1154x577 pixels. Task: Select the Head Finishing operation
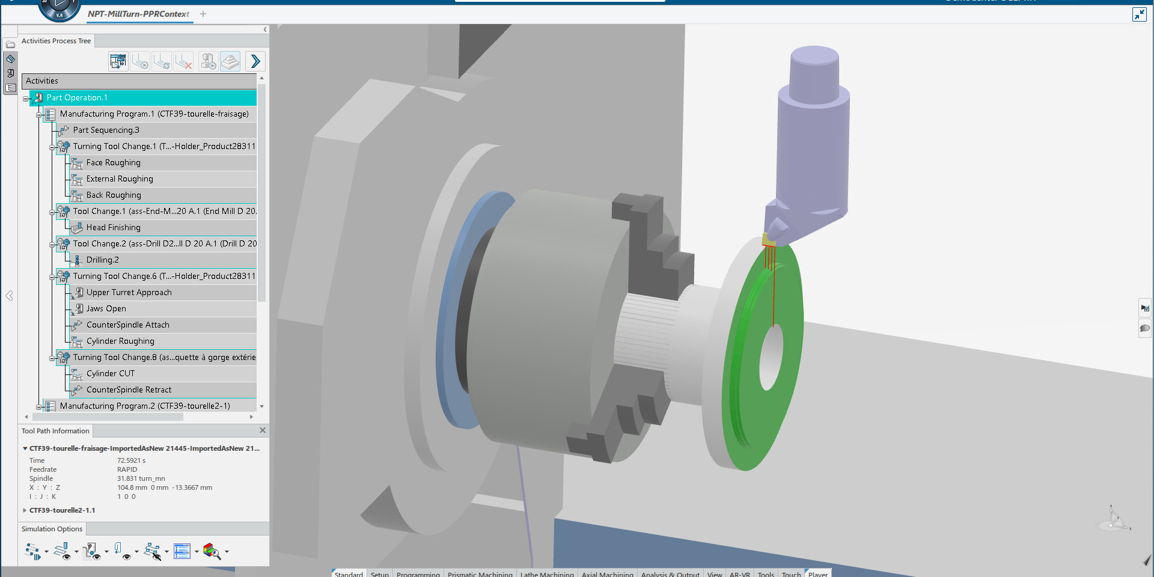point(113,227)
